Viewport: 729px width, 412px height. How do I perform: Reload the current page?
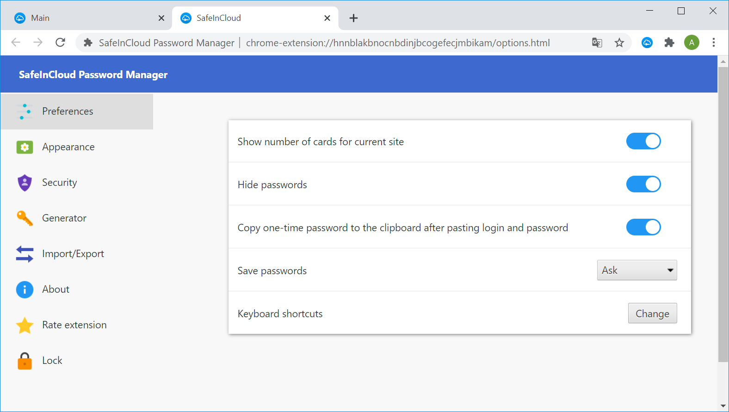coord(60,43)
